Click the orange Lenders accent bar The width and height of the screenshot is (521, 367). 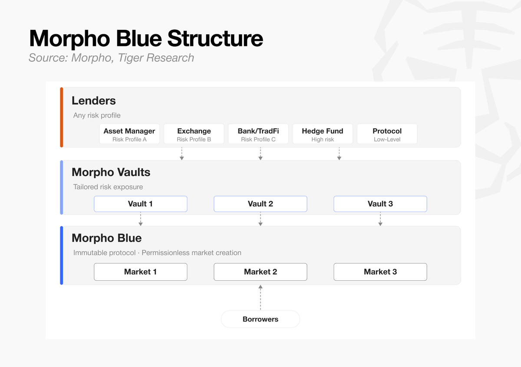point(62,117)
